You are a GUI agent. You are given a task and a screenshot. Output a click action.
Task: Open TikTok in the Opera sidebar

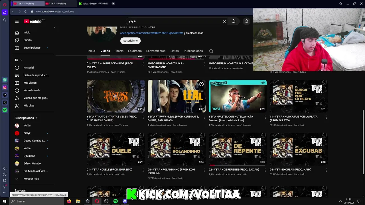pyautogui.click(x=5, y=95)
